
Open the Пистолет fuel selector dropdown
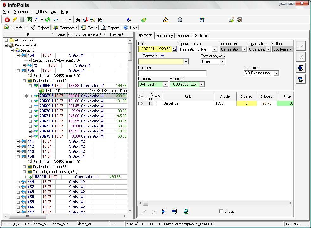[x=276, y=73]
